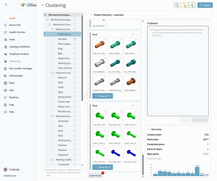Click the Linkmanager icon

click(5, 76)
